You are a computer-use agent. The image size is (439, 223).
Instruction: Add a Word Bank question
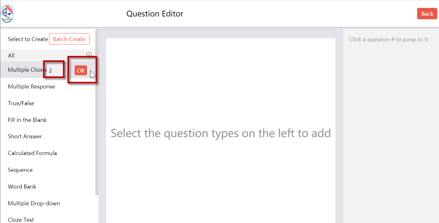[x=22, y=187]
